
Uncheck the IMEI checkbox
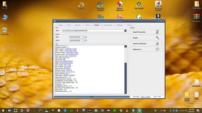coord(86,37)
